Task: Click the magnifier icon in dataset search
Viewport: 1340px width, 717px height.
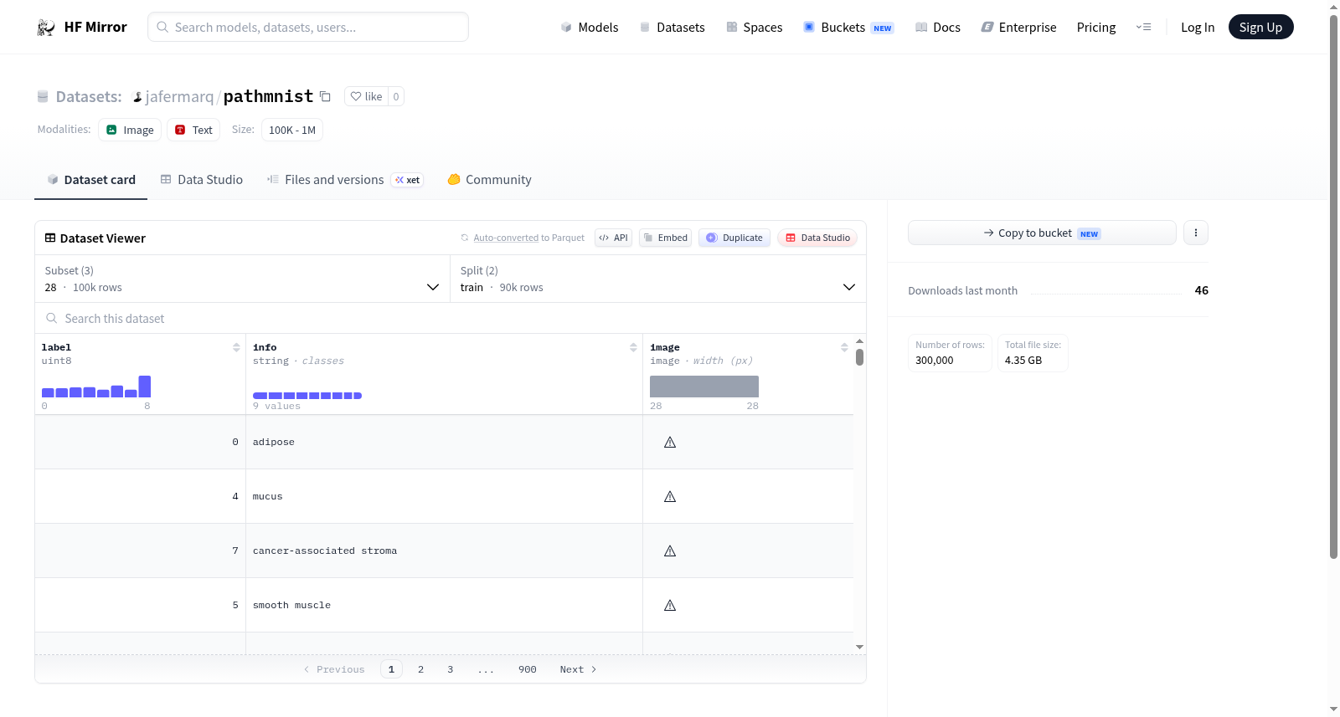Action: pos(52,319)
